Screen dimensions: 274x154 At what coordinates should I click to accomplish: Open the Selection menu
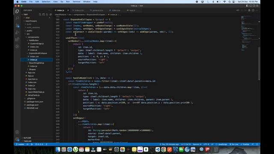tap(46, 2)
